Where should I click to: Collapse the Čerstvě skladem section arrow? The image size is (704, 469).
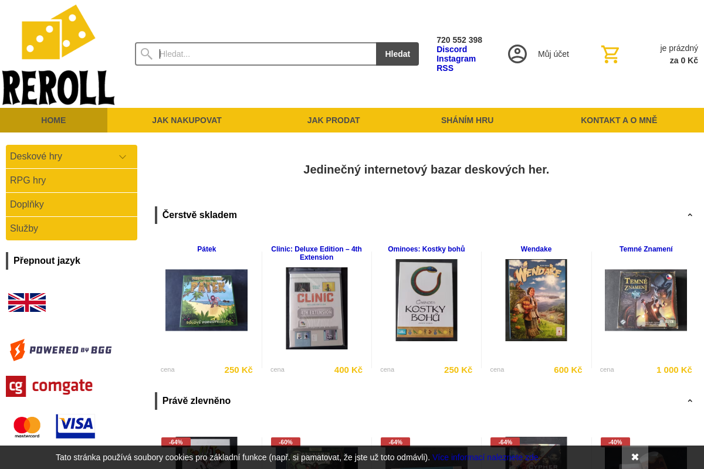tap(690, 215)
